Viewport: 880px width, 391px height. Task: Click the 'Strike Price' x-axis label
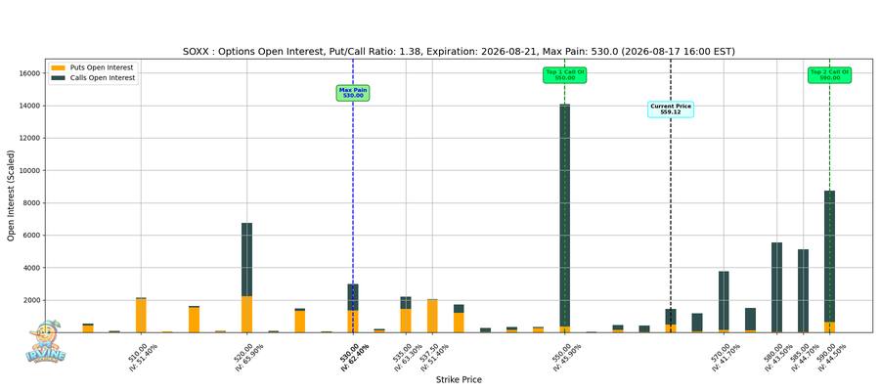click(459, 380)
